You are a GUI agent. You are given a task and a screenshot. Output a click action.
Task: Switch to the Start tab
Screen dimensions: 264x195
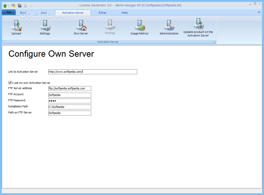[23, 13]
